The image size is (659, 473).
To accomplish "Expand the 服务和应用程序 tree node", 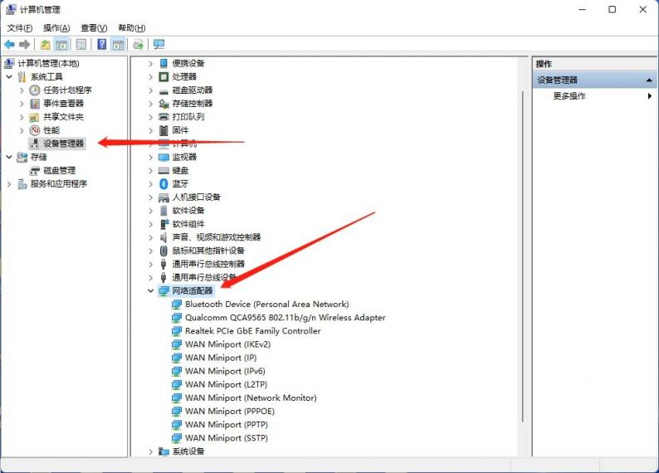I will 9,184.
